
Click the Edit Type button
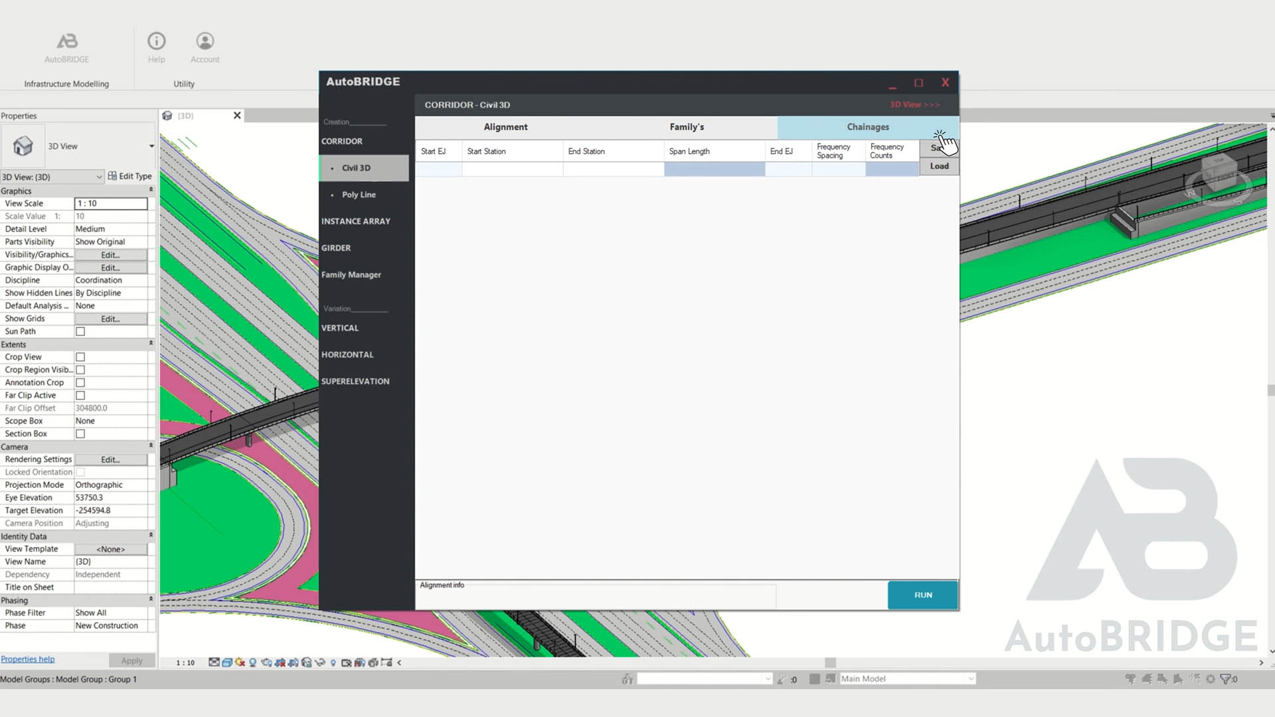(130, 176)
